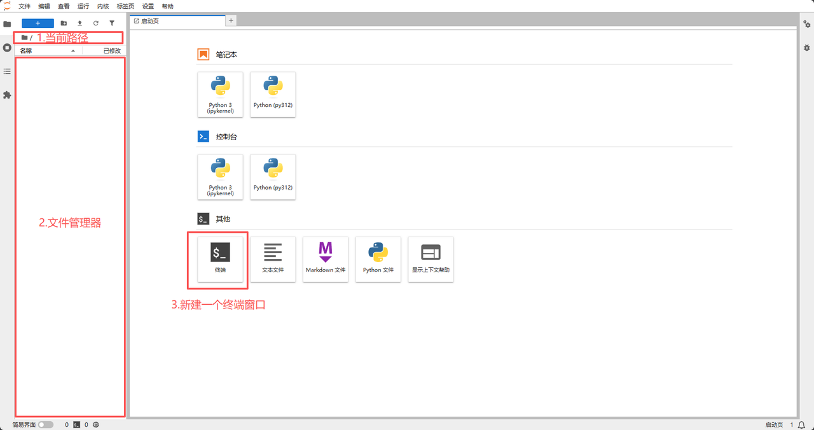Screen dimensions: 814x430
Task: Open the debugger bug icon panel
Action: 806,48
